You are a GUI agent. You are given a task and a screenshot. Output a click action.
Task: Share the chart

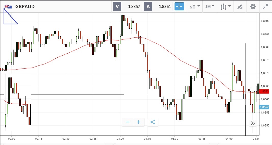153,122
